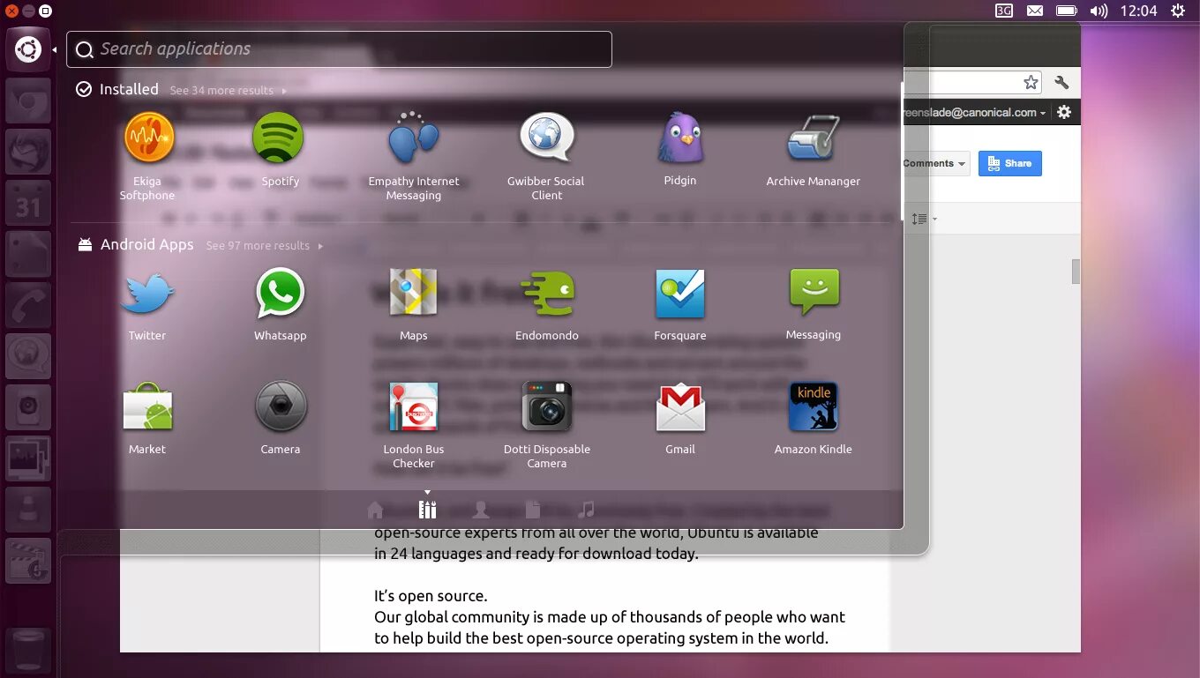Open the 3G network indicator

(x=1004, y=11)
